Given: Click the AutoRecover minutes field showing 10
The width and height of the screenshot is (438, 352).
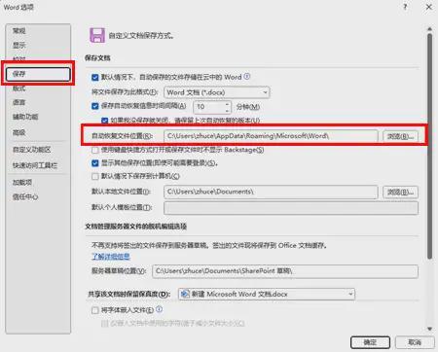Looking at the screenshot, I should (208, 107).
